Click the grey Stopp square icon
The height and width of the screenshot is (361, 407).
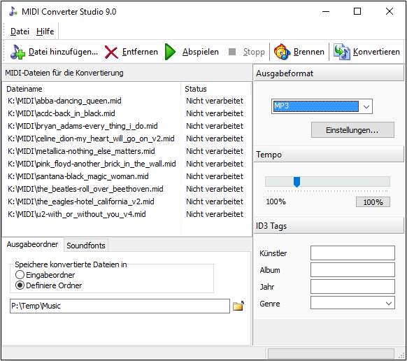232,52
